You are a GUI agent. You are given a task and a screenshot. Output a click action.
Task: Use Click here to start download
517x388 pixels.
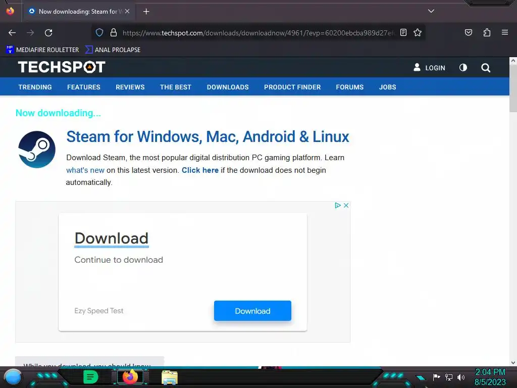(200, 170)
